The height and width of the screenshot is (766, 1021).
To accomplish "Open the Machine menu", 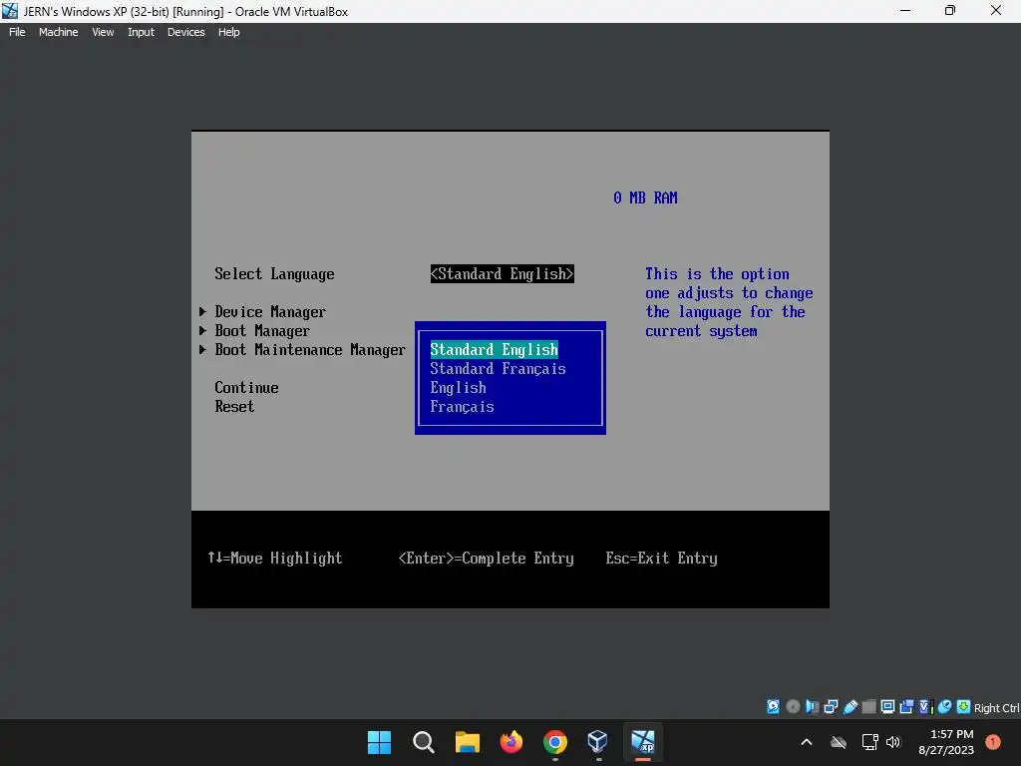I will (58, 32).
